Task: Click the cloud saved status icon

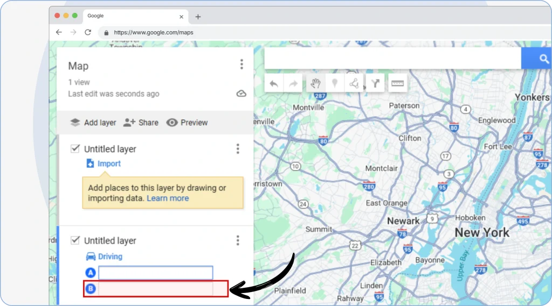Action: (x=241, y=94)
